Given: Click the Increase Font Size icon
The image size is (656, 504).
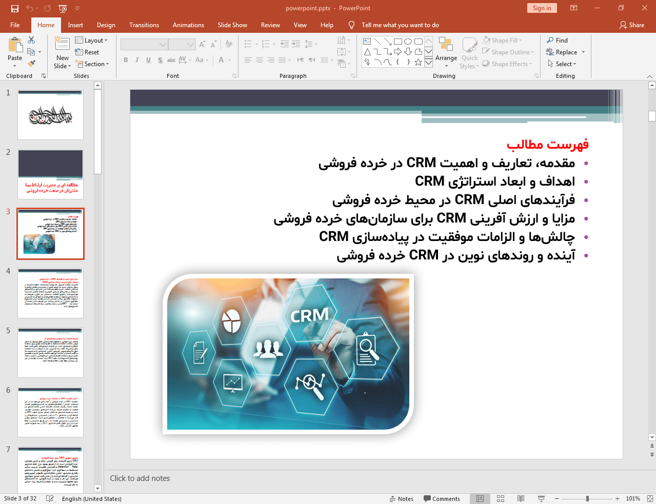Looking at the screenshot, I should point(202,44).
